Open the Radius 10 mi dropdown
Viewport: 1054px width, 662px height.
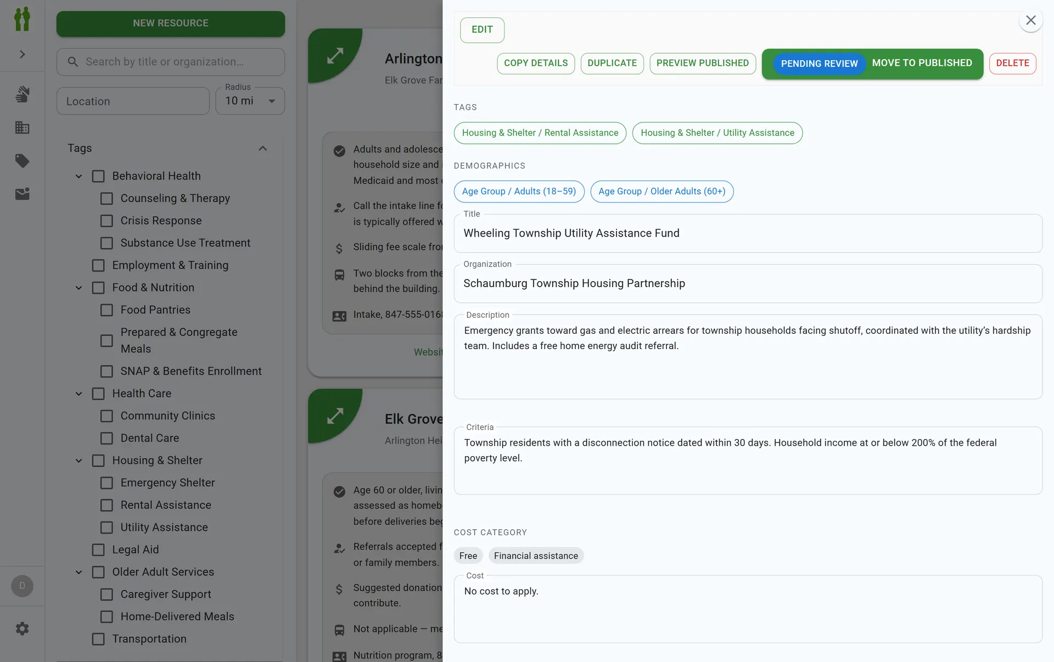[250, 101]
